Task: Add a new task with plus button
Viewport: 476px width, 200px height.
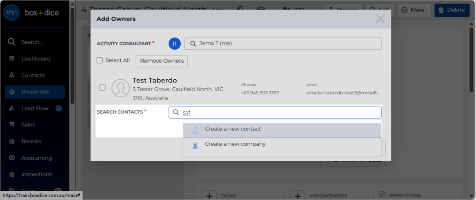Action: point(209,195)
